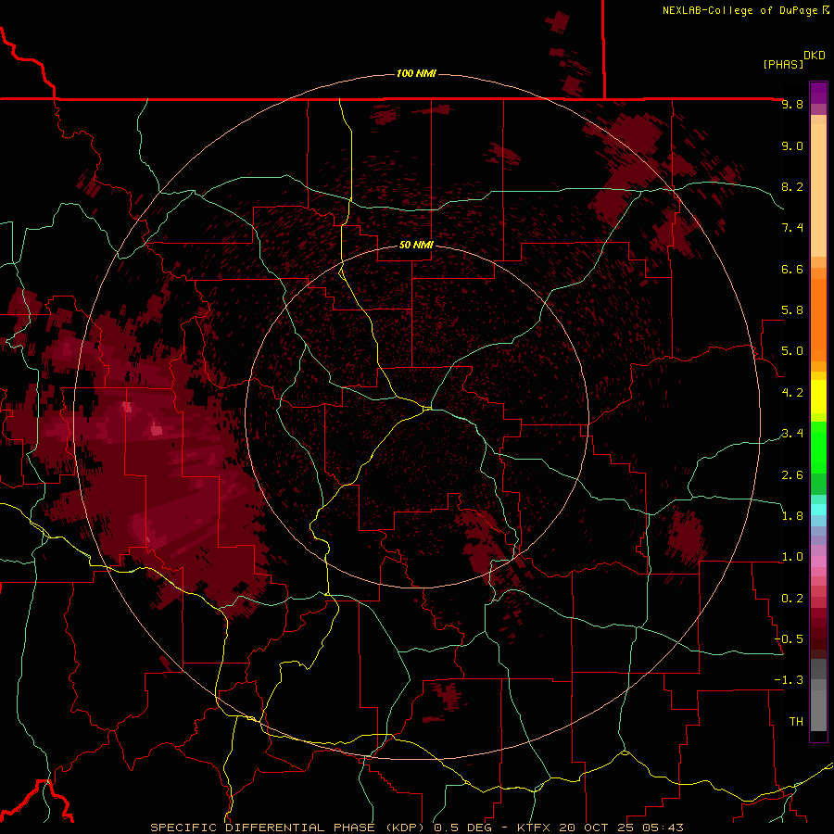The image size is (834, 834).
Task: Click the 5.0 color scale value
Action: (792, 351)
